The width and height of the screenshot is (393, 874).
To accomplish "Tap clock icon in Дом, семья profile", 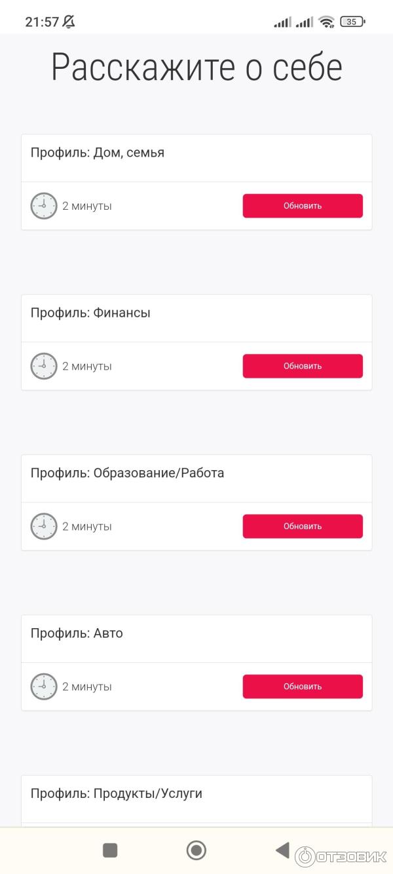I will pos(44,206).
